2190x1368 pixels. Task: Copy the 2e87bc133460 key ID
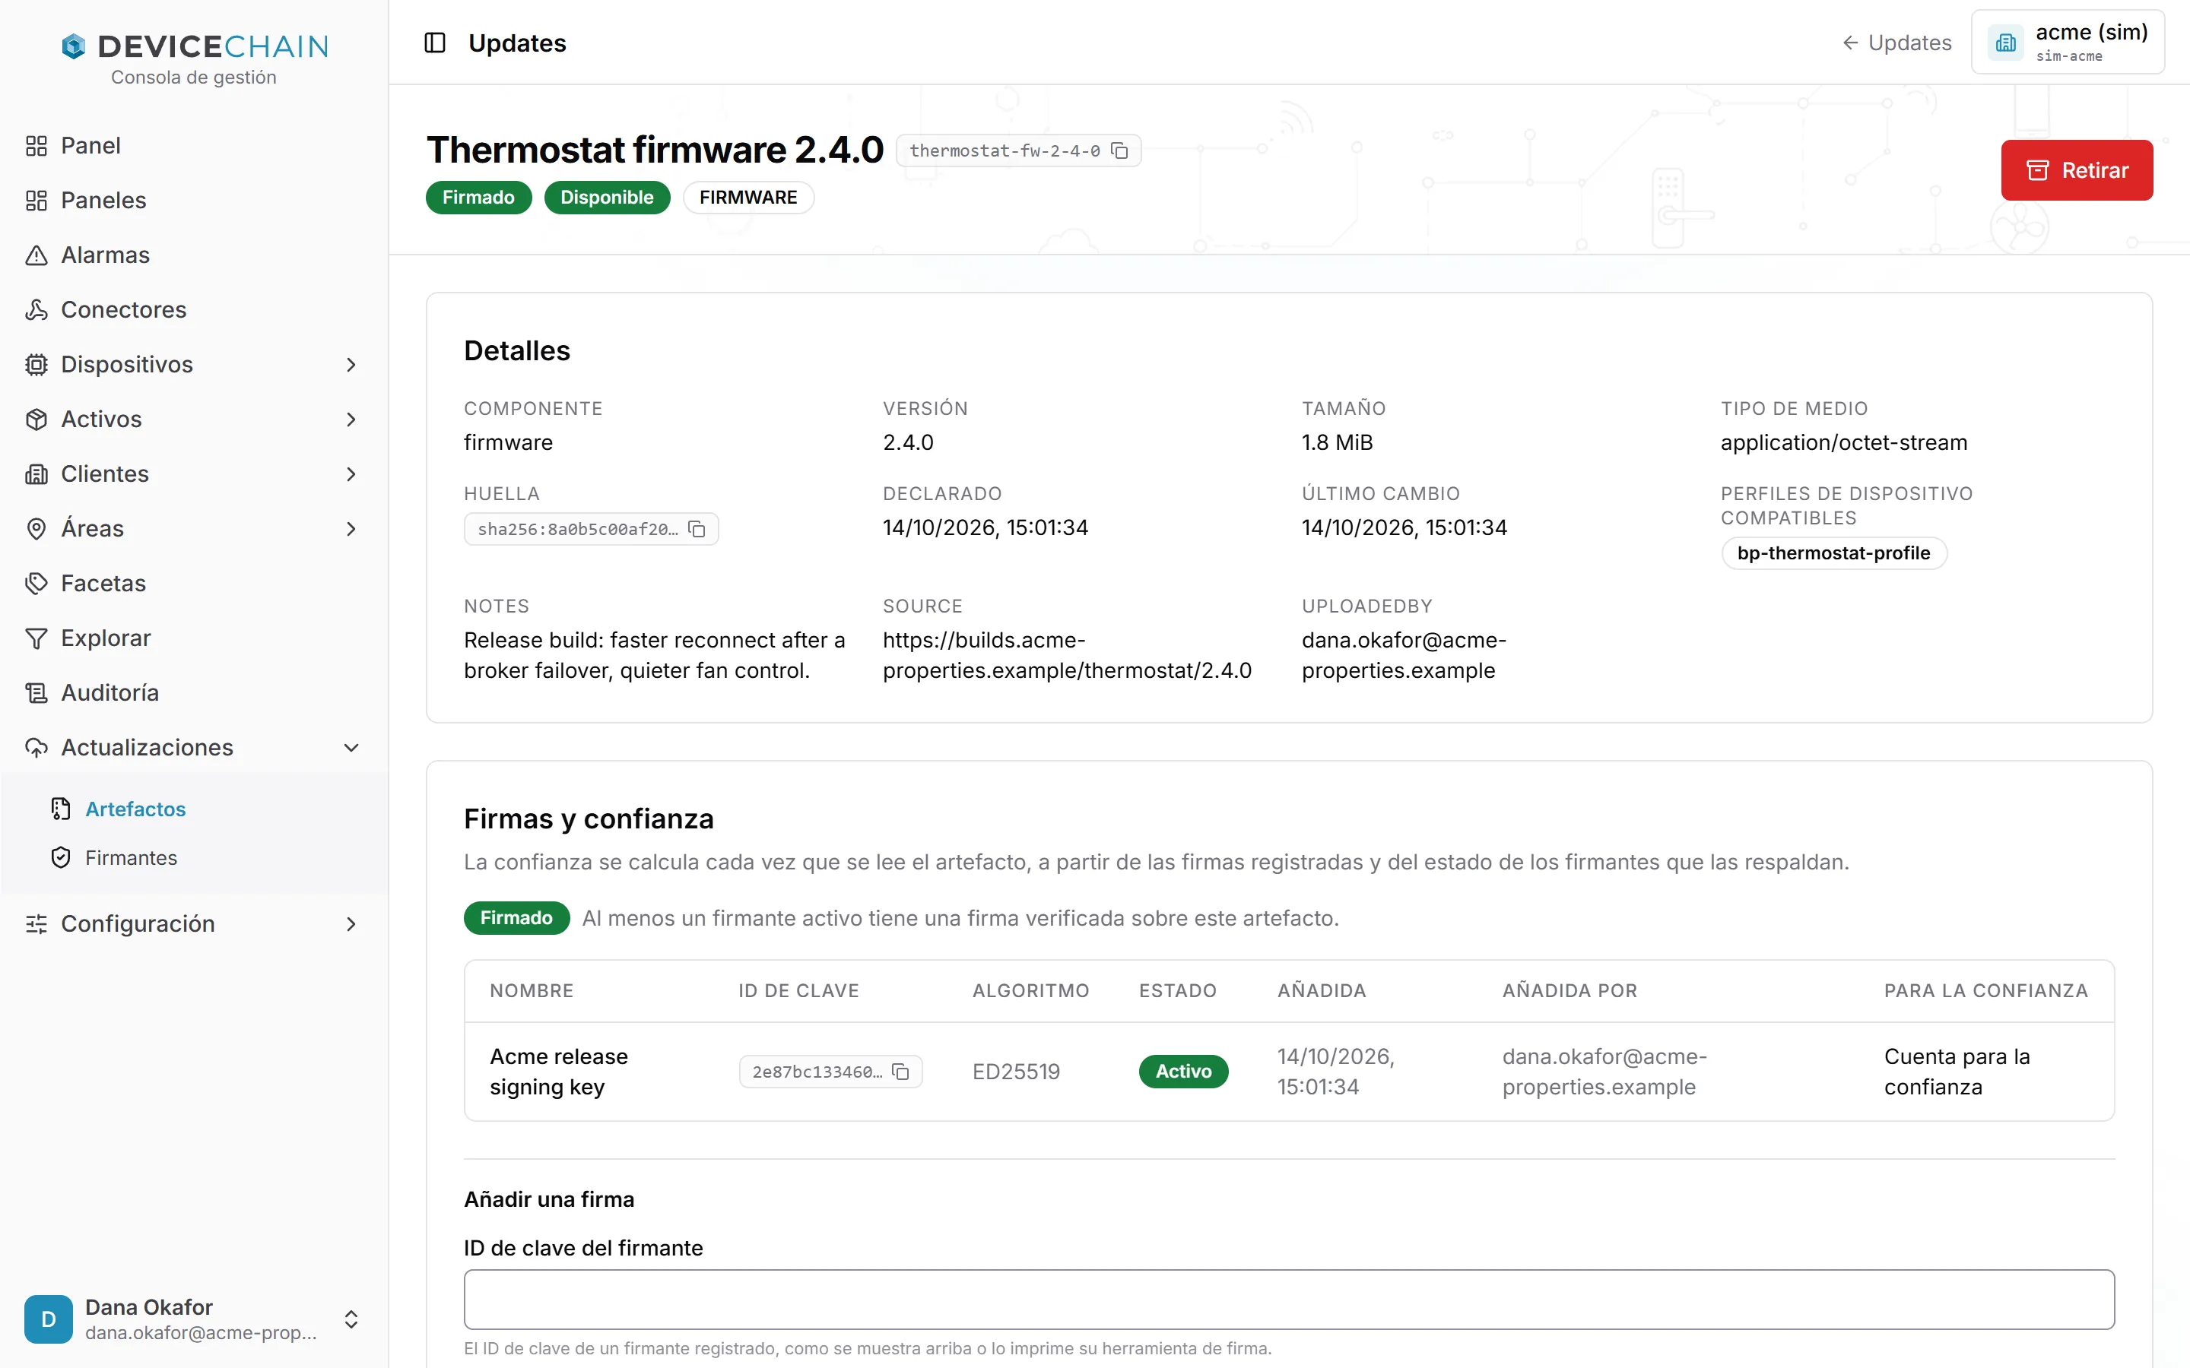(900, 1072)
